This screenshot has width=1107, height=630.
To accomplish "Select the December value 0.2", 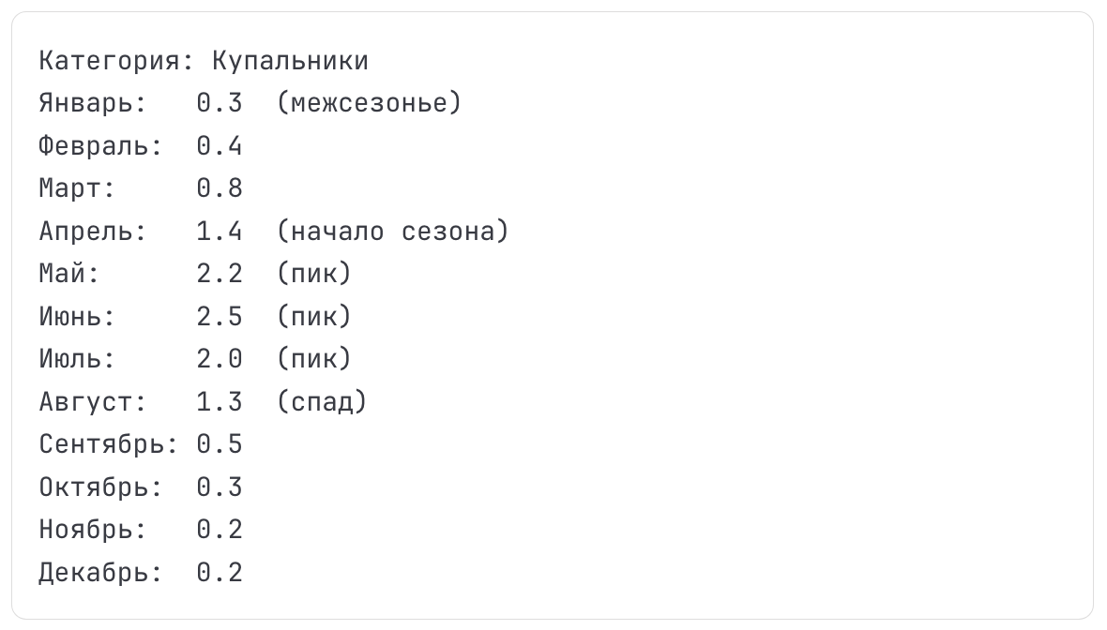I will (x=220, y=573).
